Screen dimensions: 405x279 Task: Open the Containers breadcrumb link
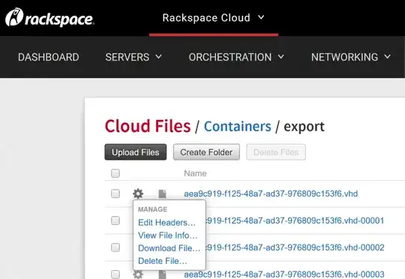coord(238,126)
